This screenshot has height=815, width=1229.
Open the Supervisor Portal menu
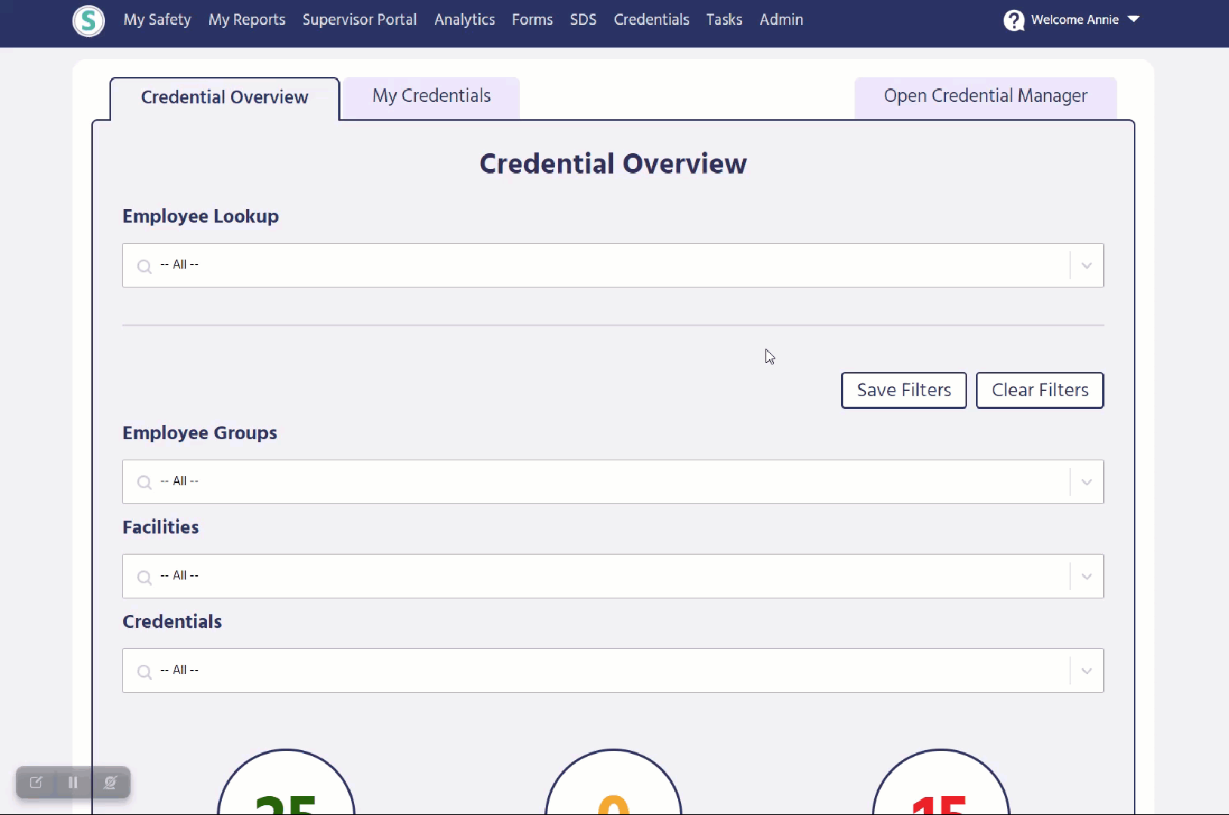359,20
